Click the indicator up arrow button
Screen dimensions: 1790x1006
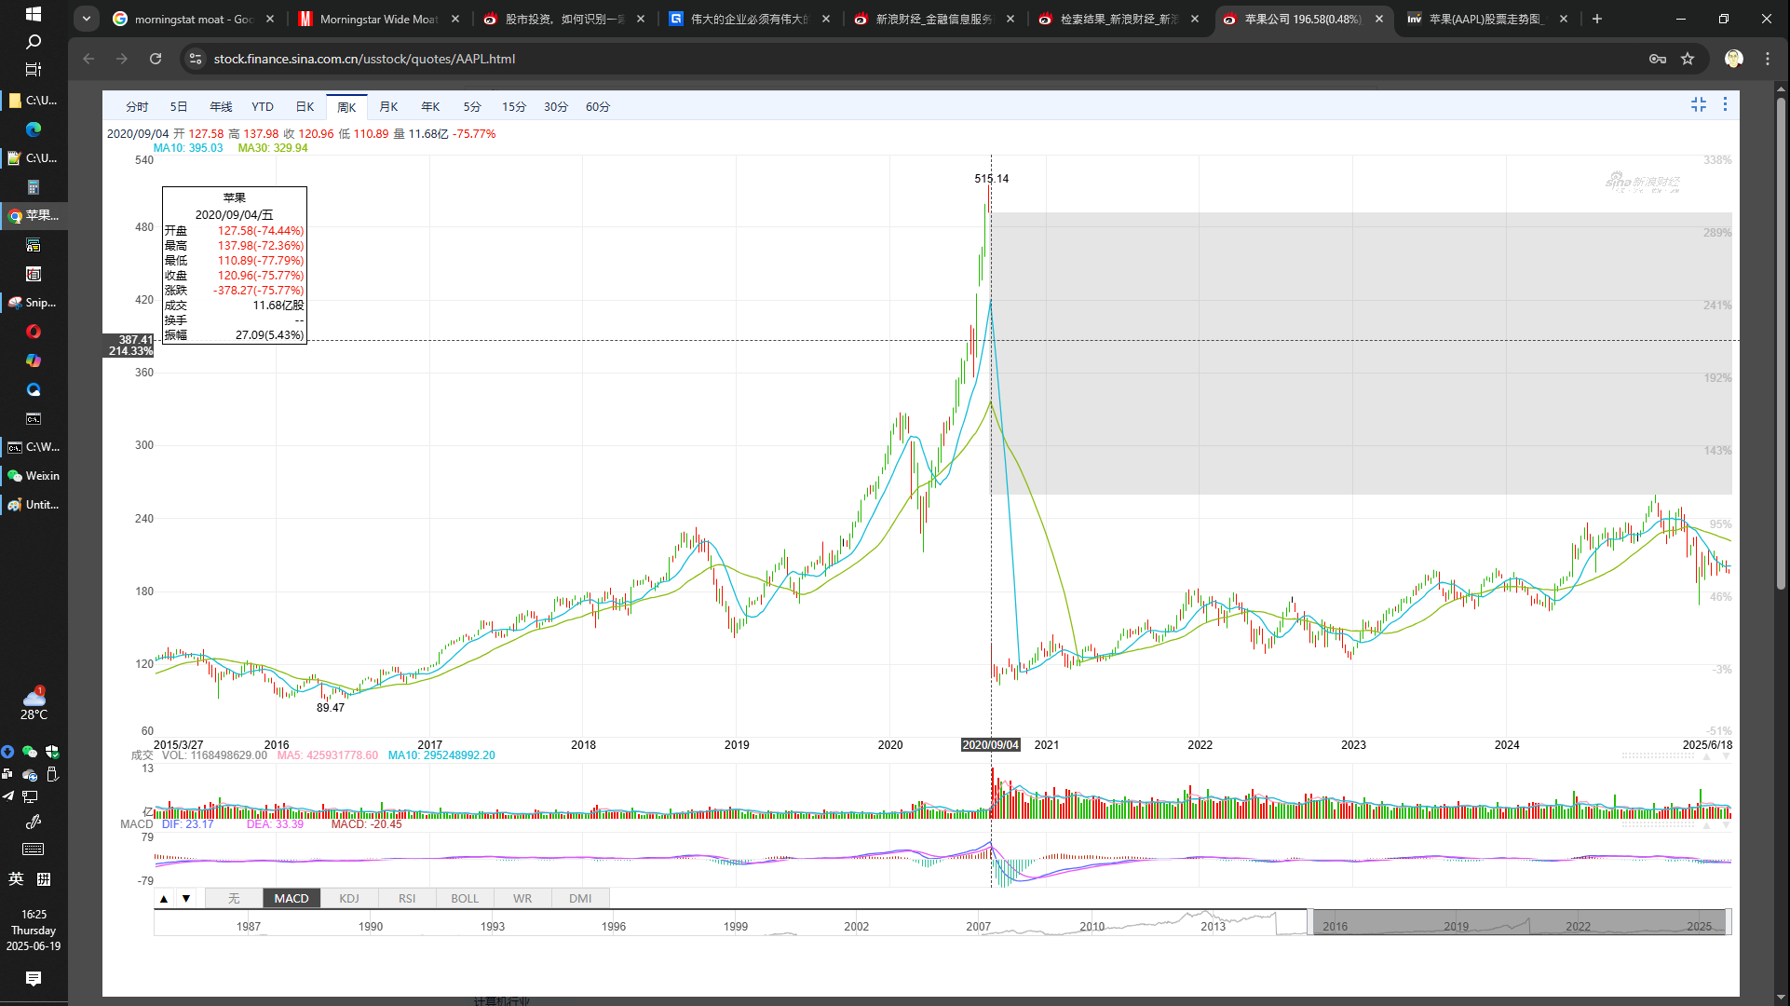tap(164, 899)
